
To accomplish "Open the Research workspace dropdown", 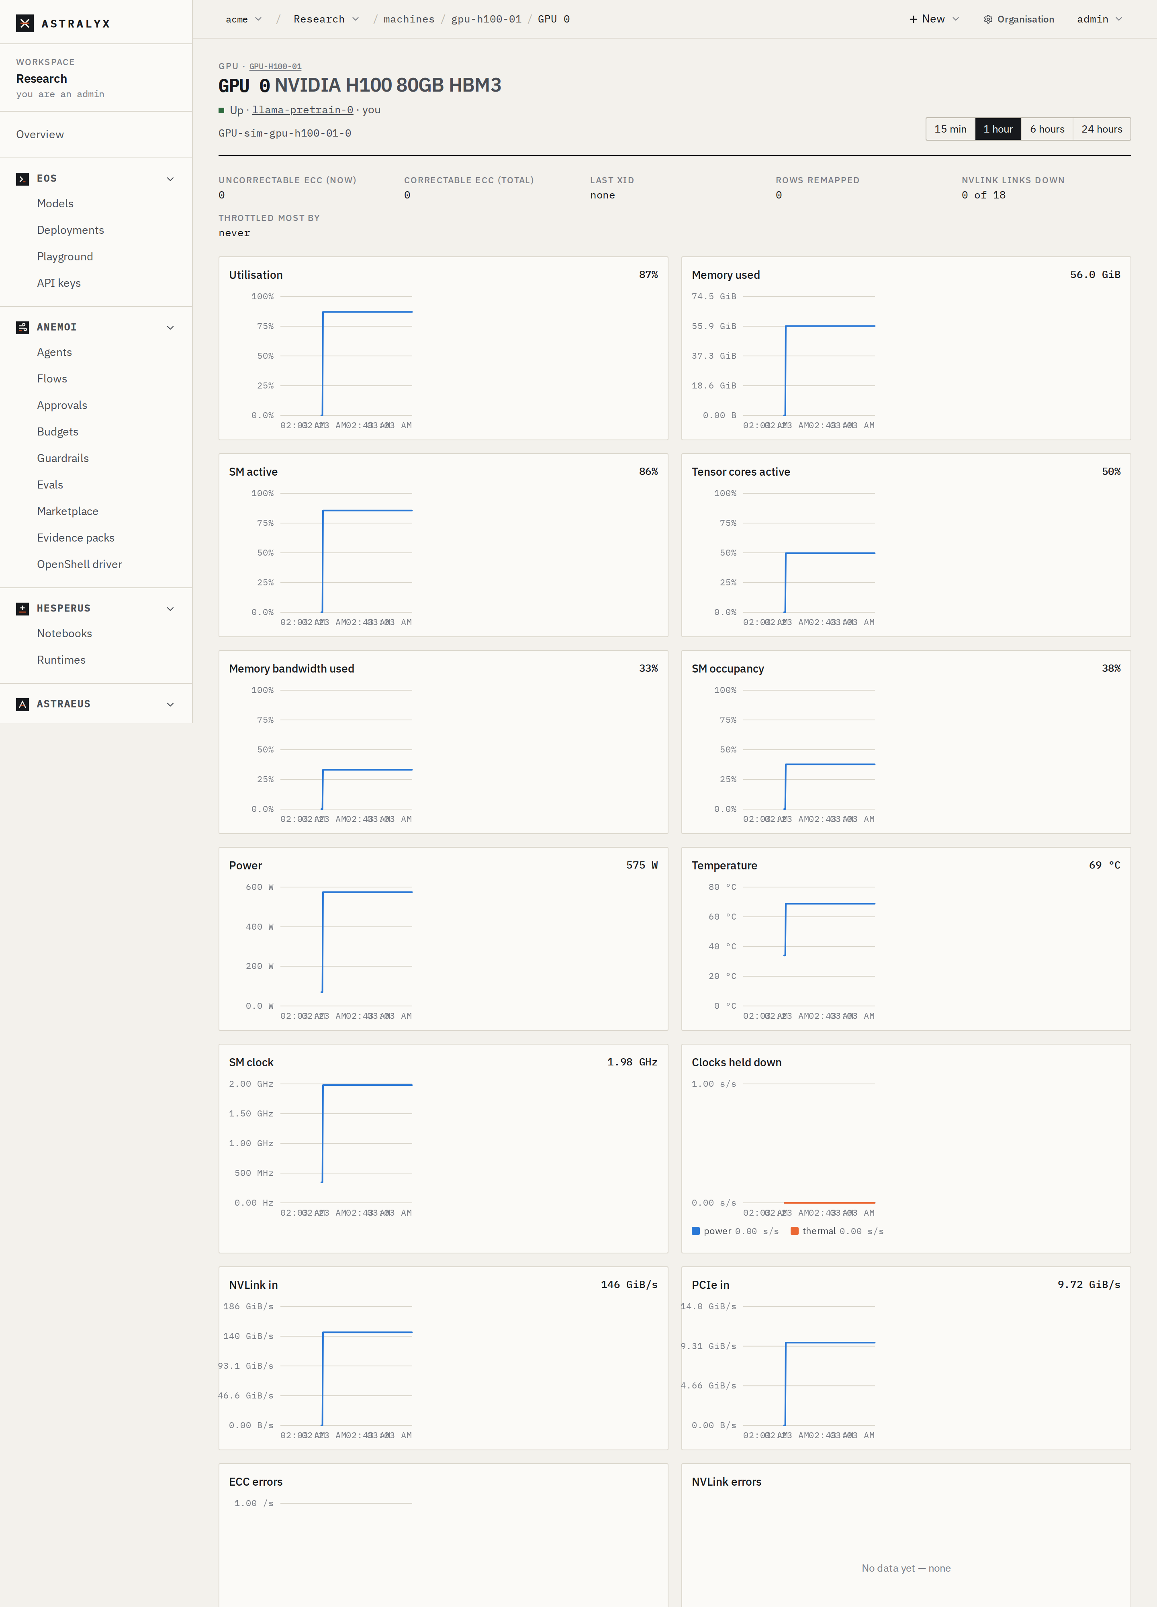I will [x=326, y=19].
